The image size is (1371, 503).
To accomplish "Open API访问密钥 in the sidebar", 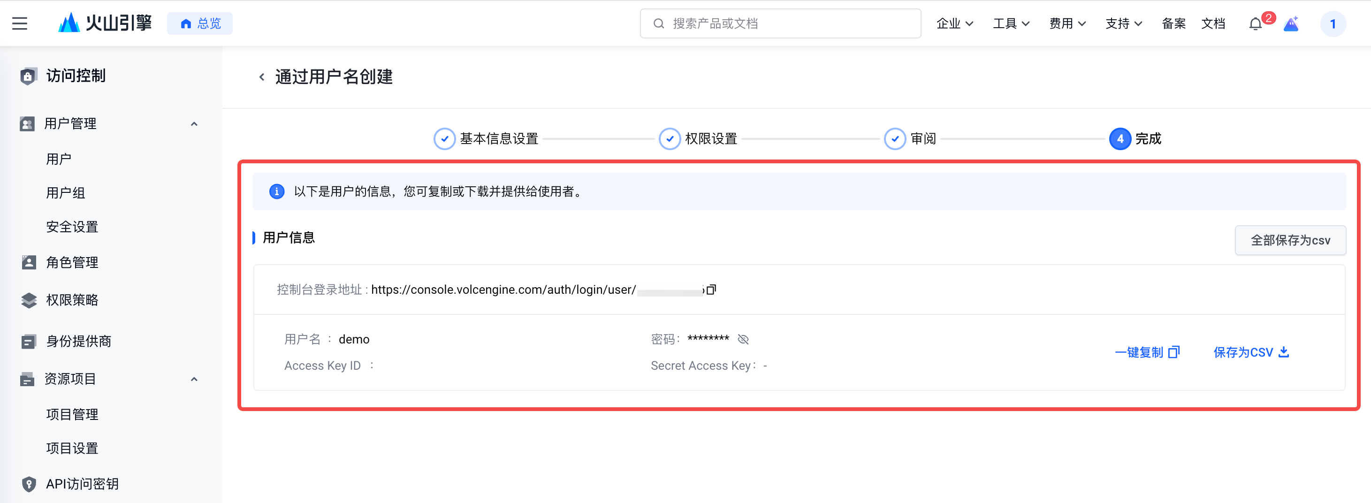I will coord(83,484).
